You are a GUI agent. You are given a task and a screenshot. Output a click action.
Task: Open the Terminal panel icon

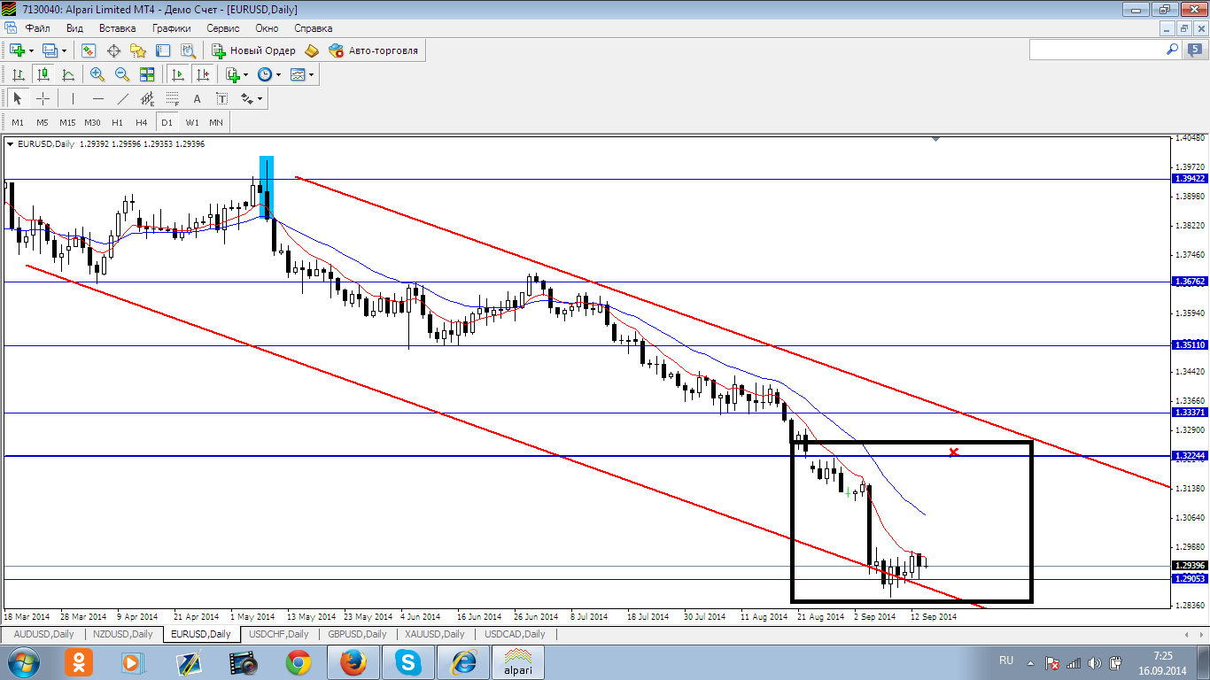162,50
